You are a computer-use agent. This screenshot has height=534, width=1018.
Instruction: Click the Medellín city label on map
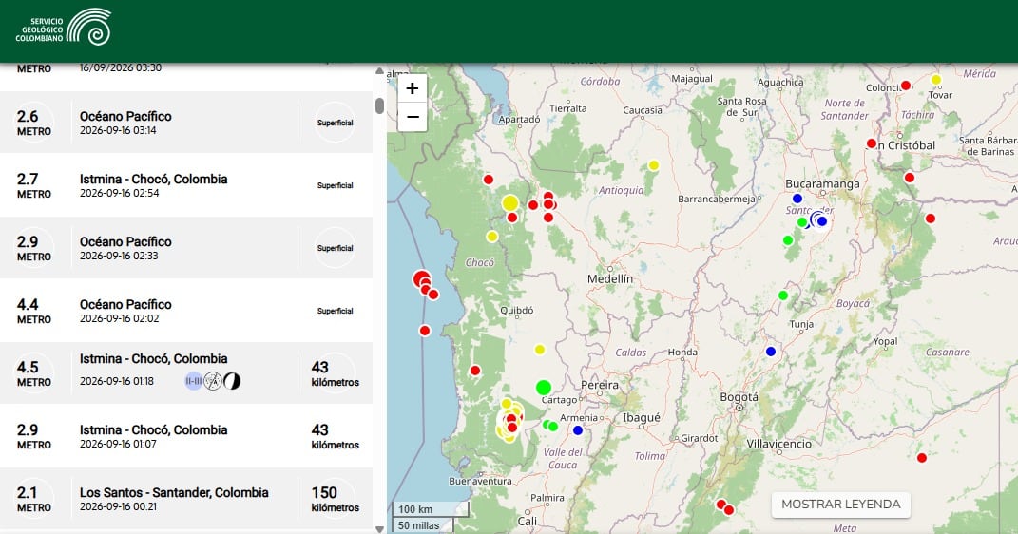pyautogui.click(x=609, y=279)
